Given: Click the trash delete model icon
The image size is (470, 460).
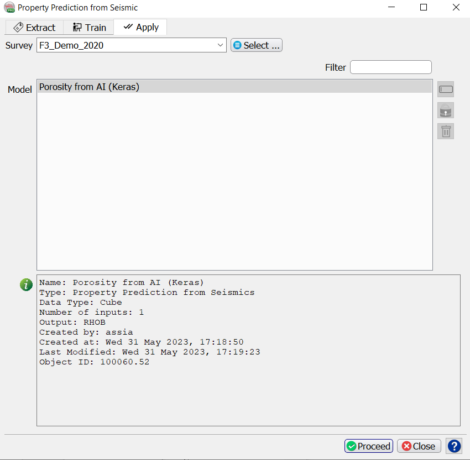Looking at the screenshot, I should (445, 131).
